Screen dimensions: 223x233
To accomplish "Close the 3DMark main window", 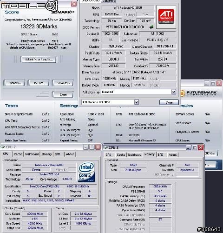I will tap(219, 83).
